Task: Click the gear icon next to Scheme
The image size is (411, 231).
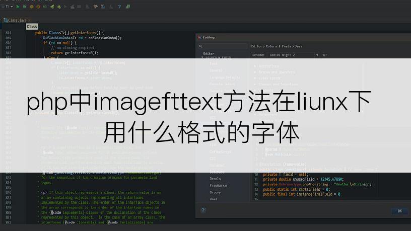Action: click(x=324, y=55)
